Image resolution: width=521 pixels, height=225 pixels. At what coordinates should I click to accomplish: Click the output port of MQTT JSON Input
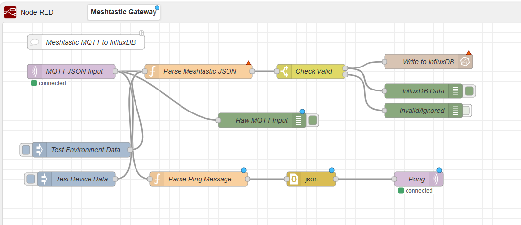tap(115, 71)
